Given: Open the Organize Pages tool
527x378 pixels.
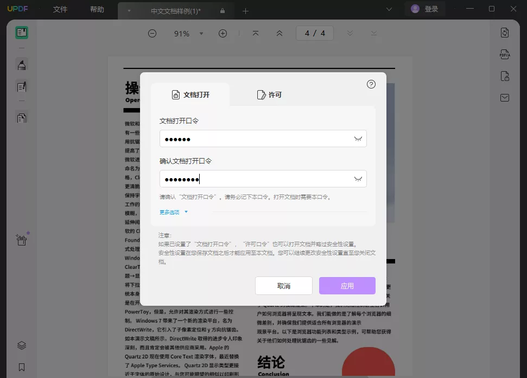Looking at the screenshot, I should 22,118.
